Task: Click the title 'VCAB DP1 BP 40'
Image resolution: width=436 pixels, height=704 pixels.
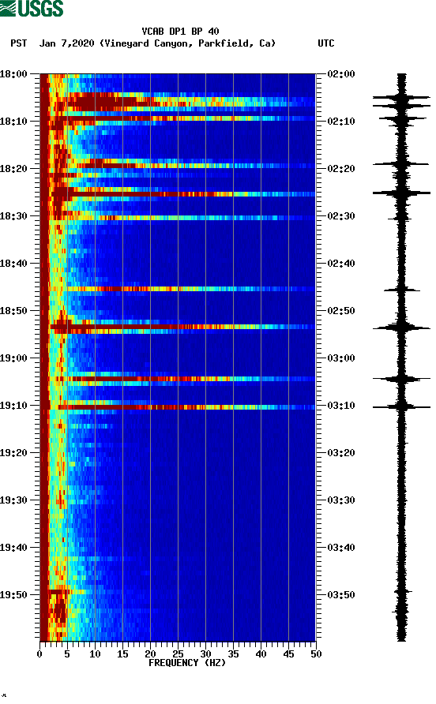Action: [x=180, y=32]
